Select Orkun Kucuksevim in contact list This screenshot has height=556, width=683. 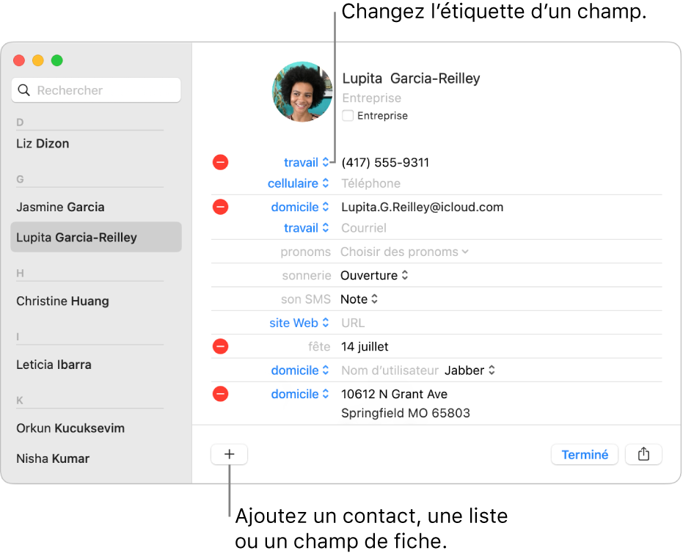point(70,428)
